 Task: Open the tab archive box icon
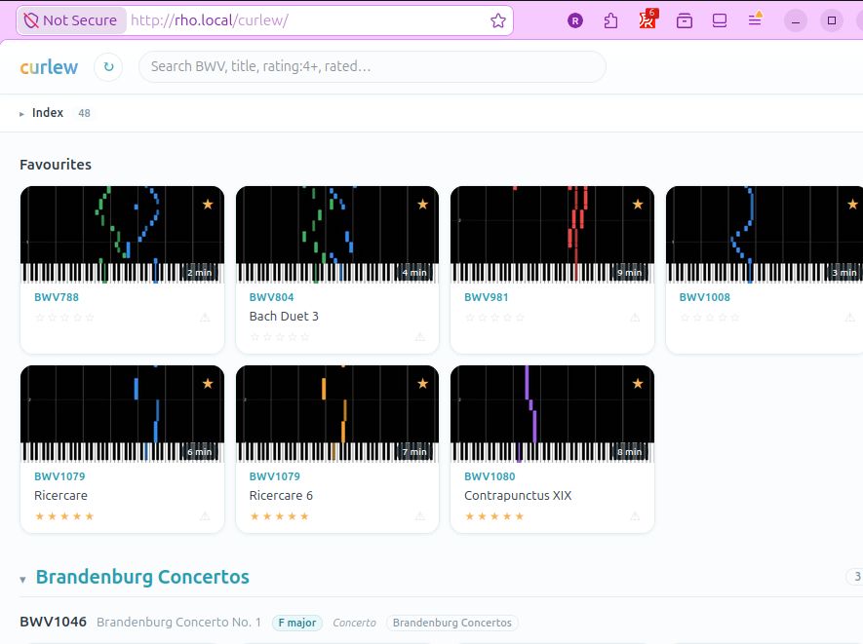[685, 20]
